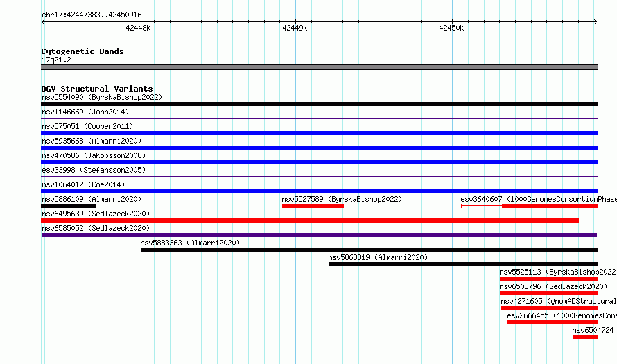This screenshot has height=364, width=617.
Task: Open nsv6495639 (Sedlazeck2020) variant label
Action: click(96, 214)
